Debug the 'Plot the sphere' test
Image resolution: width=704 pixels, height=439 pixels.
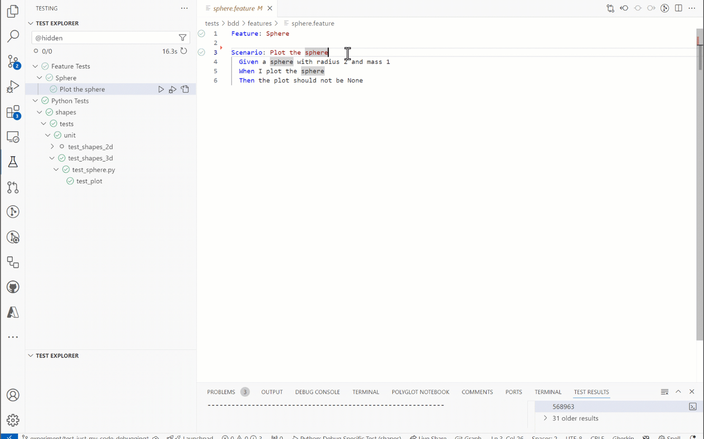click(172, 89)
